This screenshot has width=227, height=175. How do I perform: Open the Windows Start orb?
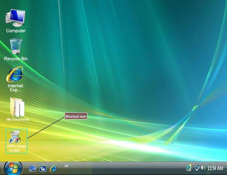[x=13, y=168]
